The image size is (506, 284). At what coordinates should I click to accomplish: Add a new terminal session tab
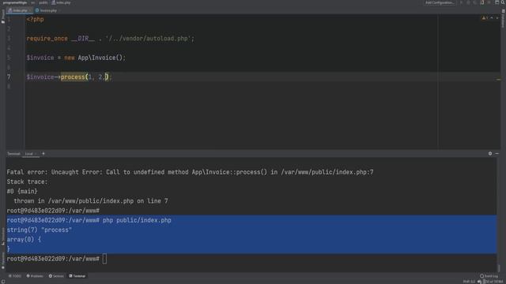43,154
